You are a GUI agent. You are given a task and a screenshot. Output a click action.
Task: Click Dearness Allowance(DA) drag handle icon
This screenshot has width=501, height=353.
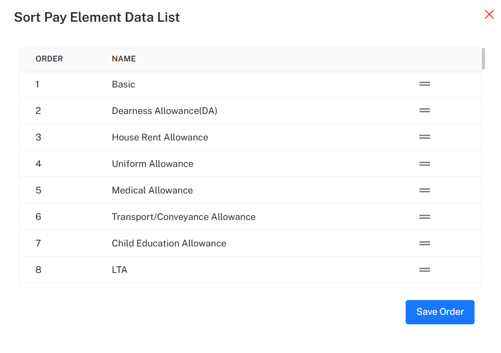coord(424,110)
